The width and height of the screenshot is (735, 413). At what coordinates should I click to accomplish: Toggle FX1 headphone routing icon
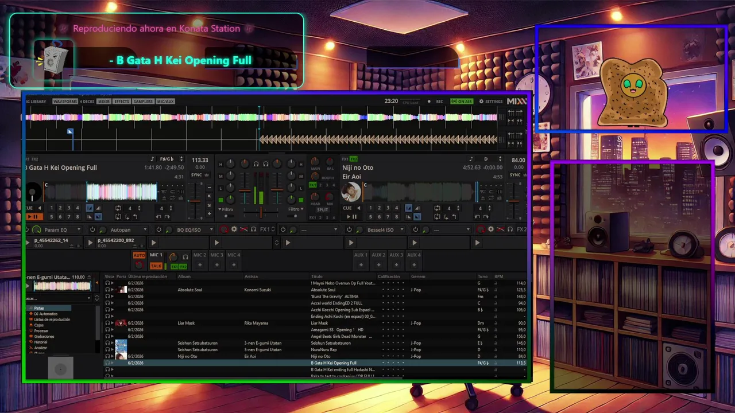tap(253, 229)
